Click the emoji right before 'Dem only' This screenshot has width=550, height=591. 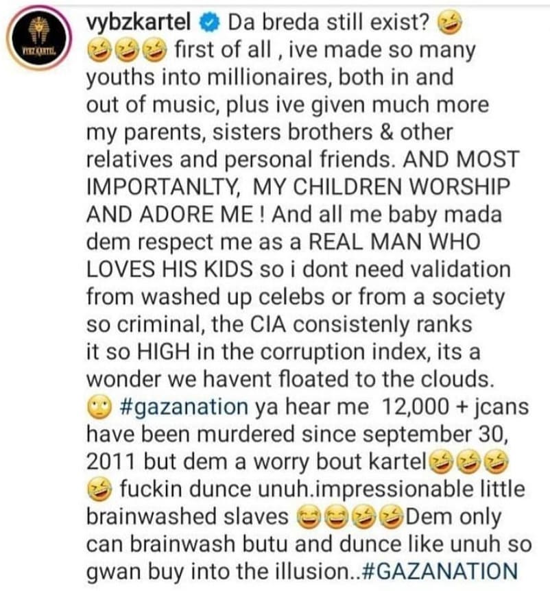[391, 517]
